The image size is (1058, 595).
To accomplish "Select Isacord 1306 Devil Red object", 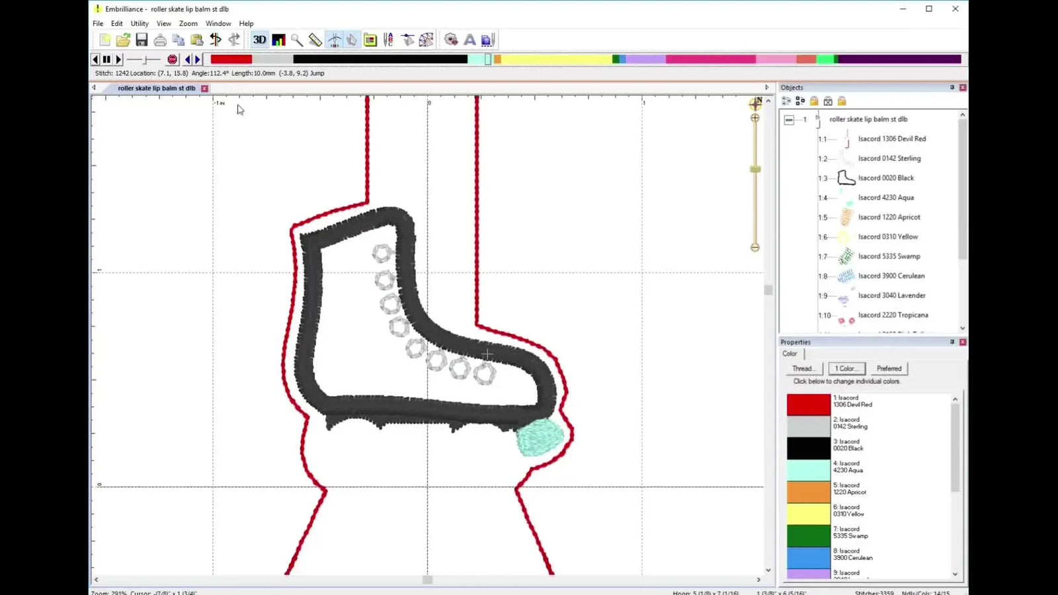I will [892, 139].
